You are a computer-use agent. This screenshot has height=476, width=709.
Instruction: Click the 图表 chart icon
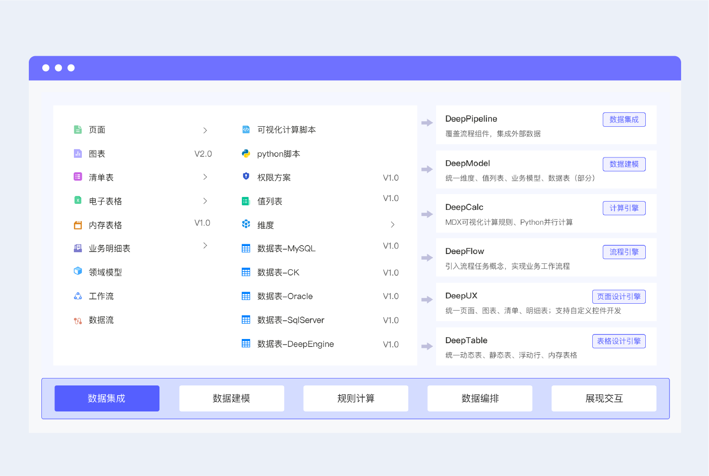(x=78, y=153)
